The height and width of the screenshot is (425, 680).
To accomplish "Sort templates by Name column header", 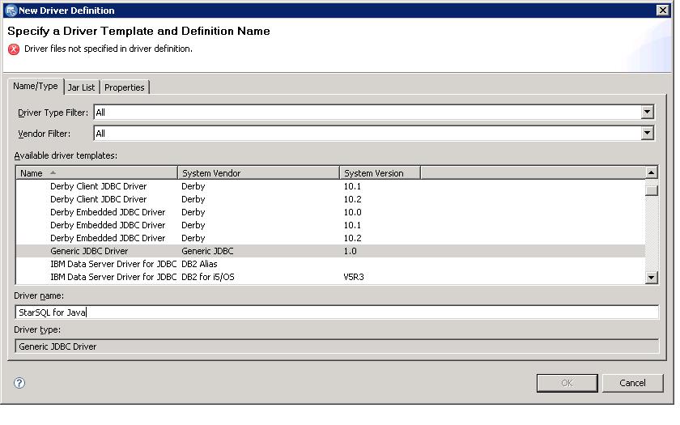I will pyautogui.click(x=97, y=173).
